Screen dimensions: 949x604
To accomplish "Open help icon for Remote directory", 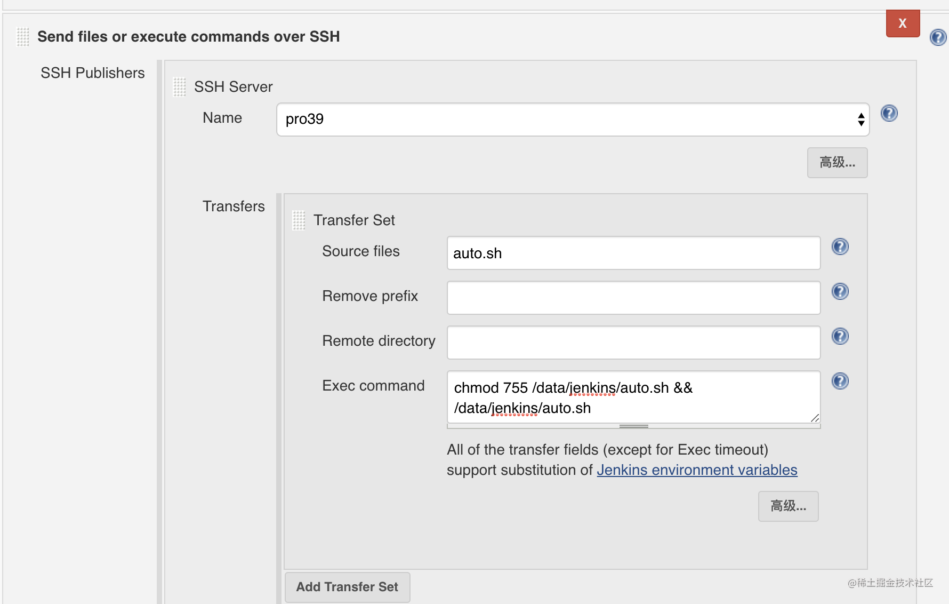I will pos(840,336).
